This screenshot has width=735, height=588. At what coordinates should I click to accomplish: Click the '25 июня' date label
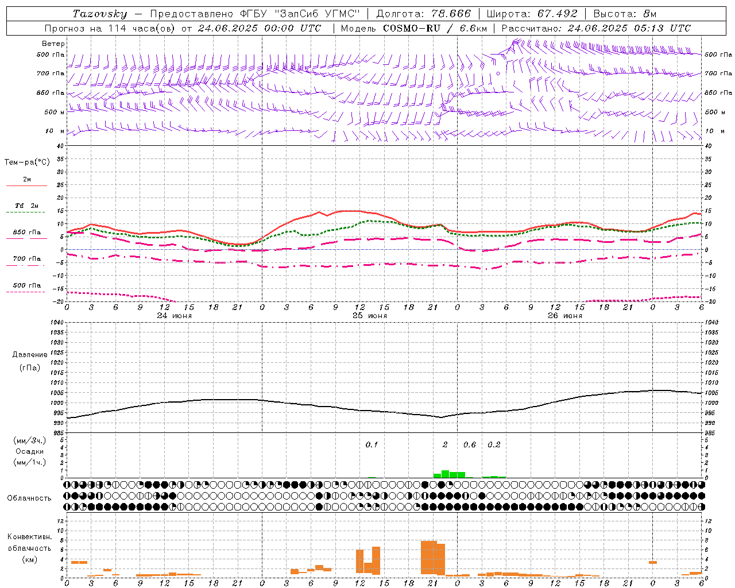[x=370, y=316]
